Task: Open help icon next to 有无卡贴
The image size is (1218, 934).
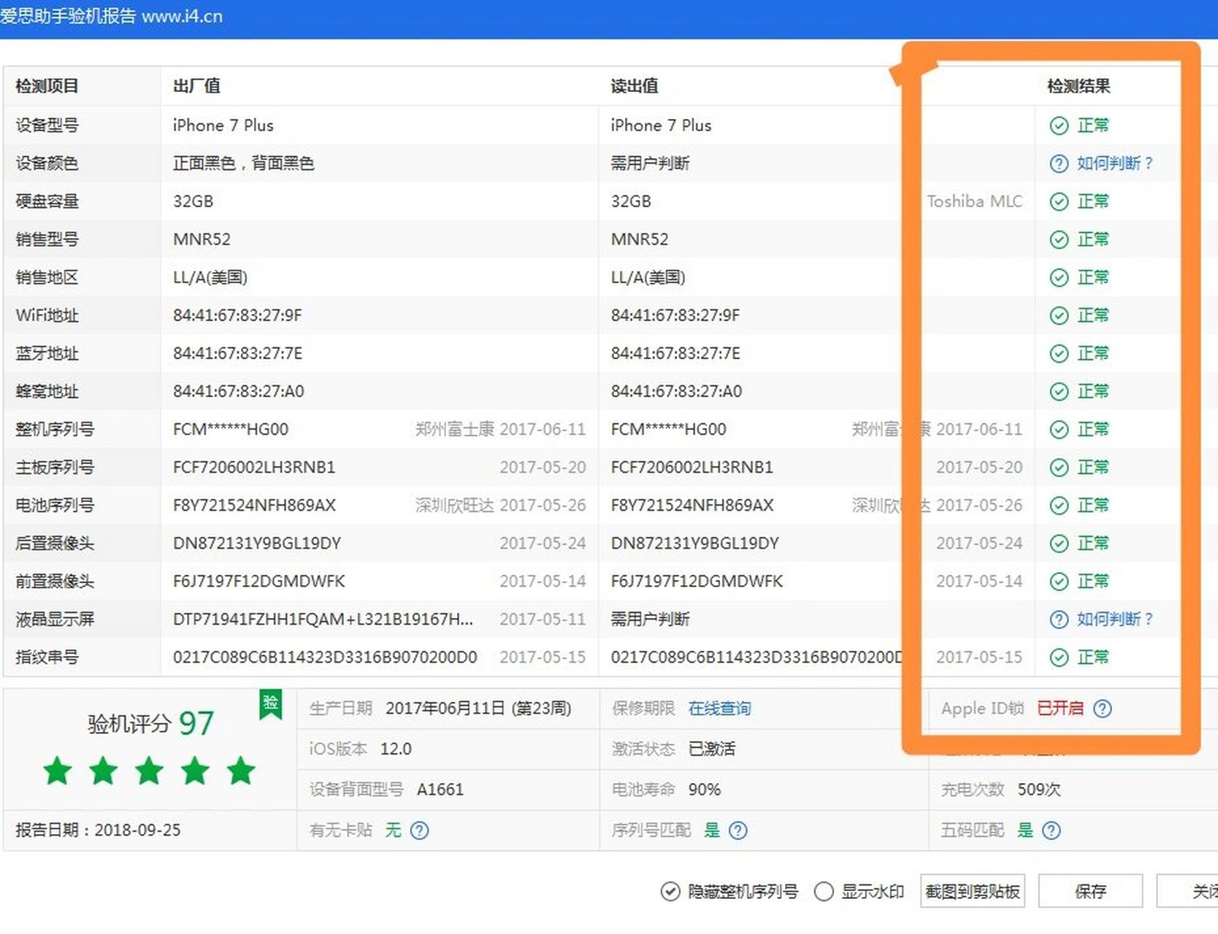Action: [419, 830]
